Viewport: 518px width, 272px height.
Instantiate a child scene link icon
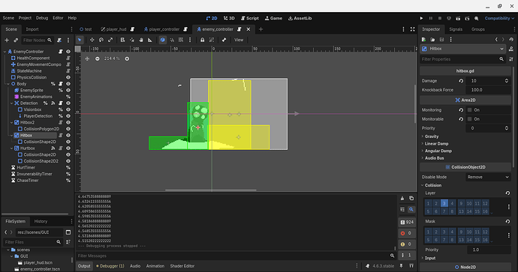(16, 40)
